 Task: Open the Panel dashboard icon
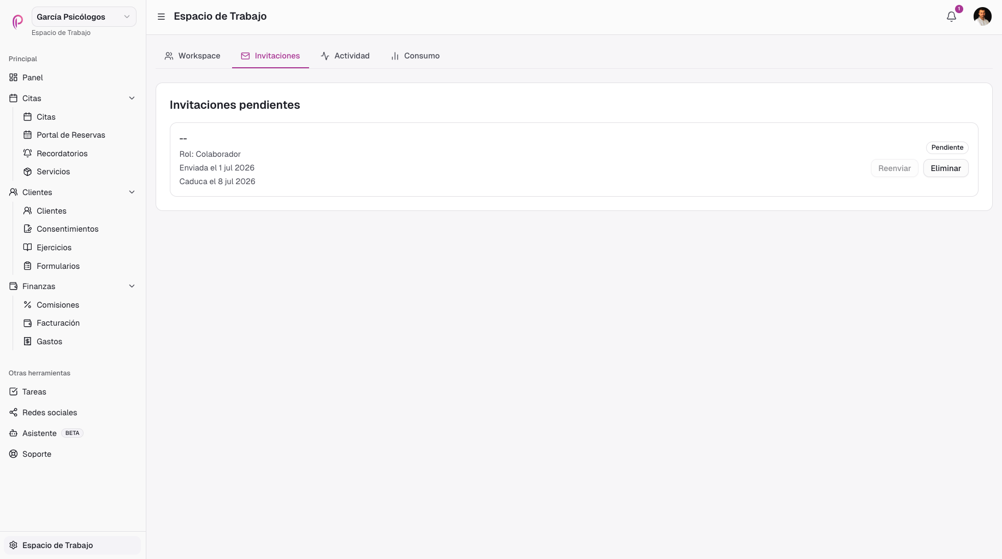tap(14, 78)
